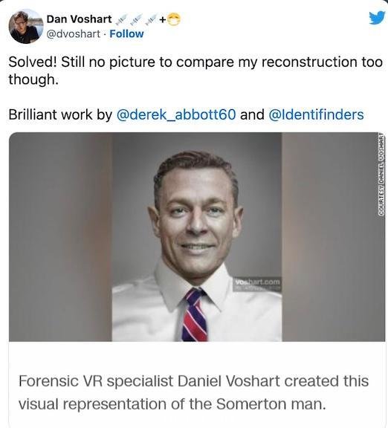Click the Forensic VR specialist caption text
The image size is (388, 428).
(193, 392)
